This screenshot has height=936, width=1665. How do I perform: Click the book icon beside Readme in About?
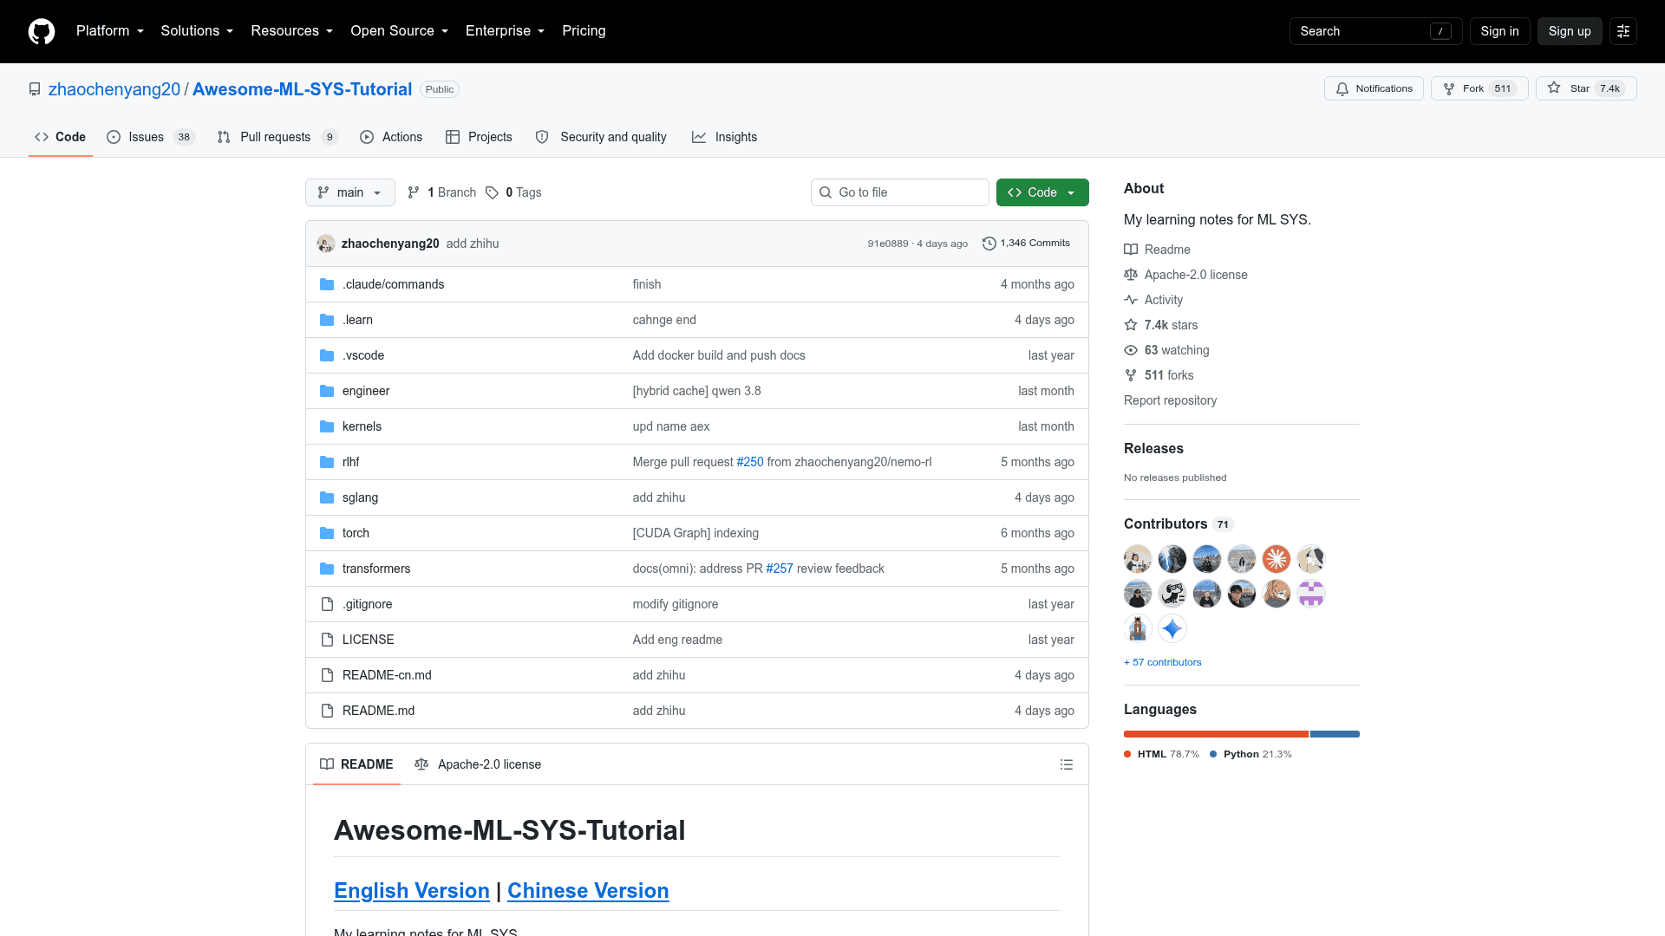click(x=1131, y=250)
